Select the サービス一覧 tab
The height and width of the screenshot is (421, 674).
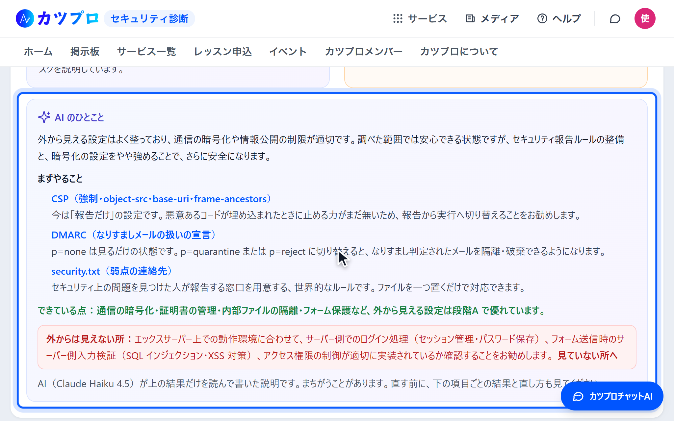tap(146, 52)
